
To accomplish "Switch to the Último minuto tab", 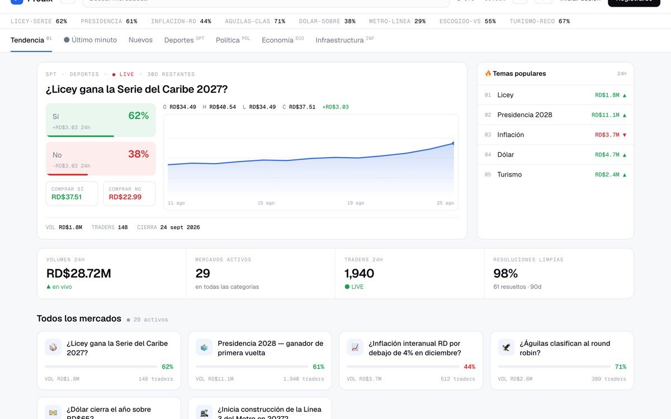I will [90, 40].
